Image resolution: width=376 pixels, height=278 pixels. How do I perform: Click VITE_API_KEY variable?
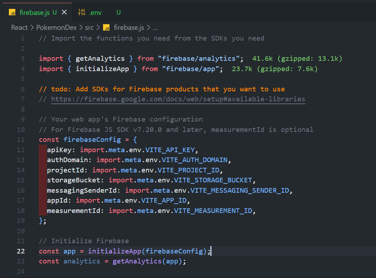[170, 150]
